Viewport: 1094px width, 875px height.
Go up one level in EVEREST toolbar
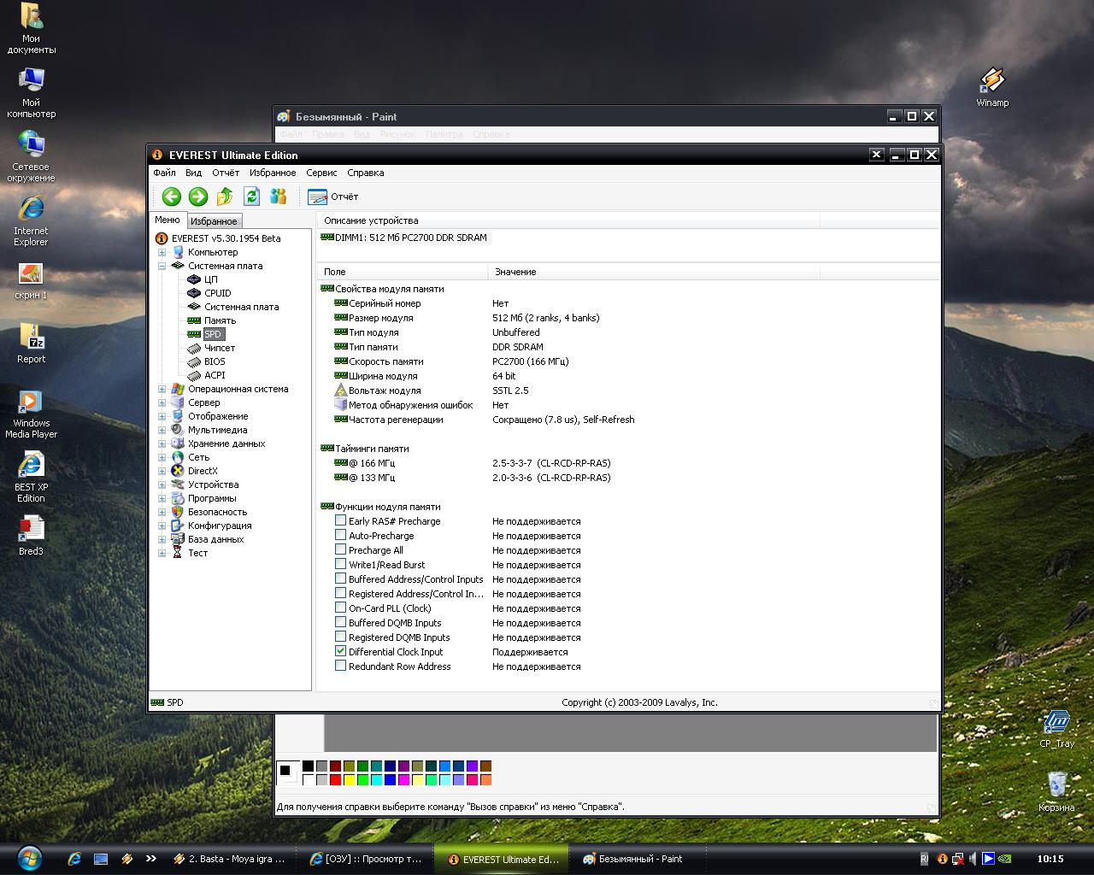(225, 197)
